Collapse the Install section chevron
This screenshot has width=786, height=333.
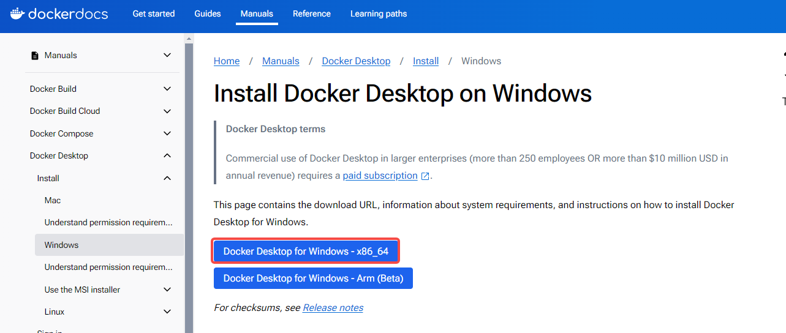[167, 178]
